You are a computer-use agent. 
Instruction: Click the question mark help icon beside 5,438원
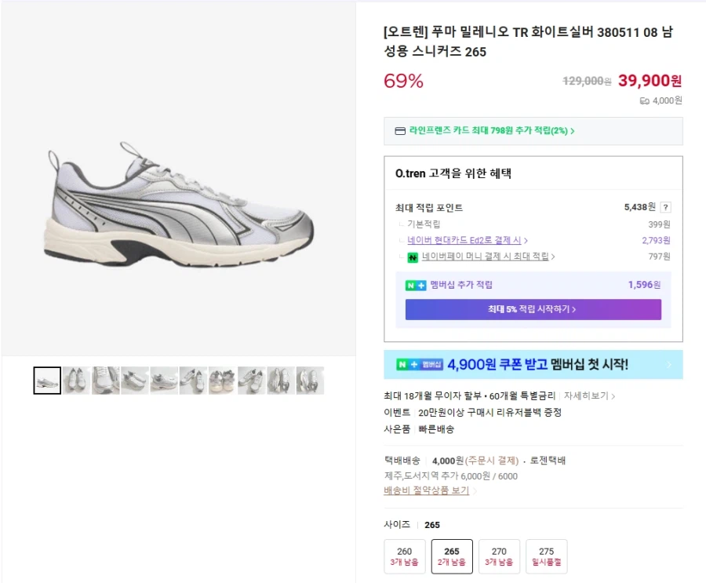(x=666, y=207)
